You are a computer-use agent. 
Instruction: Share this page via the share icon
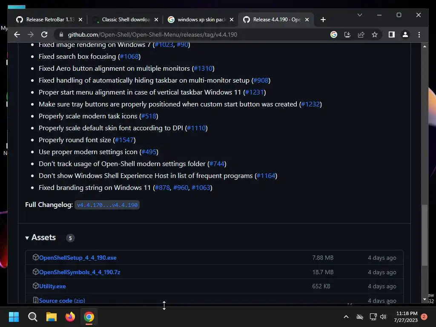coord(361,34)
